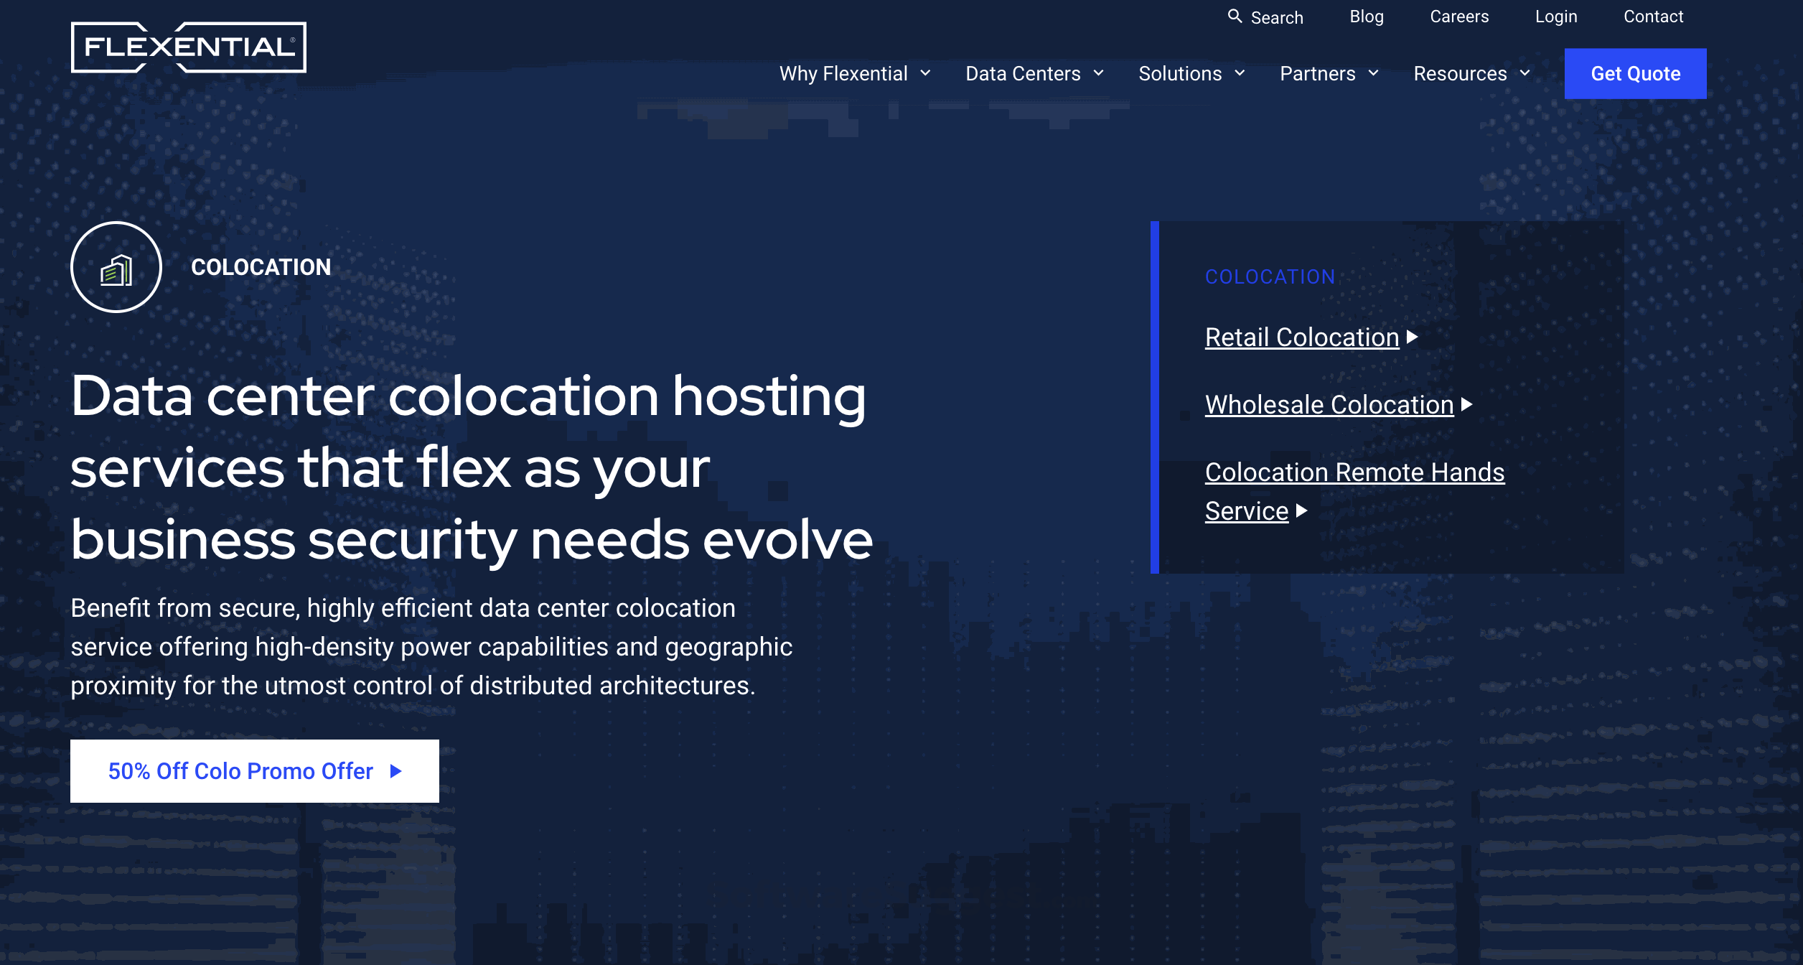The height and width of the screenshot is (965, 1803).
Task: Click arrow icon after Remote Hands Service
Action: click(x=1301, y=511)
